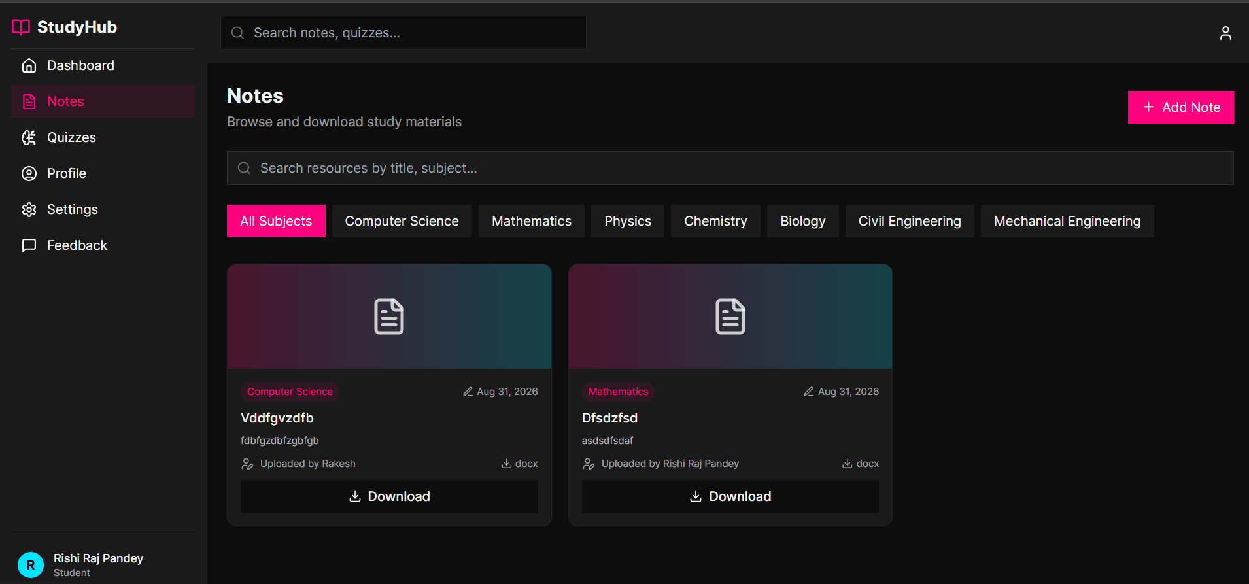Viewport: 1249px width, 584px height.
Task: Click the file icon on Vddfgvzdfb card
Action: click(389, 317)
